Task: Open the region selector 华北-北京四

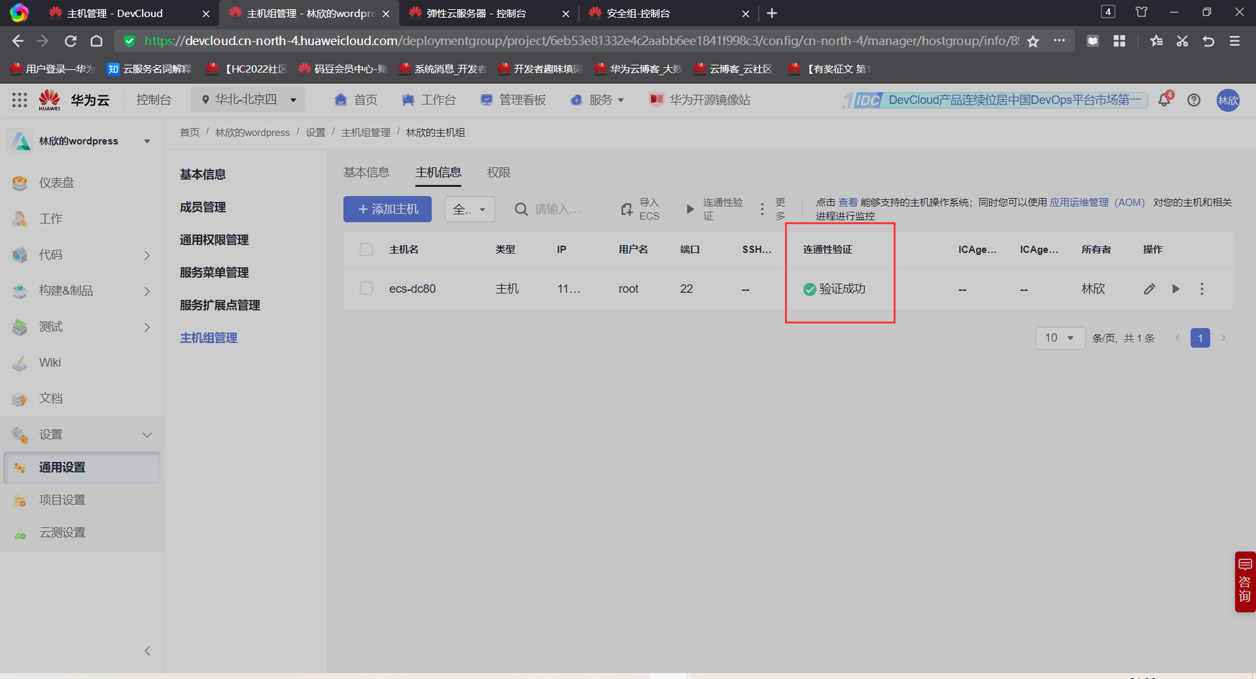Action: coord(248,100)
